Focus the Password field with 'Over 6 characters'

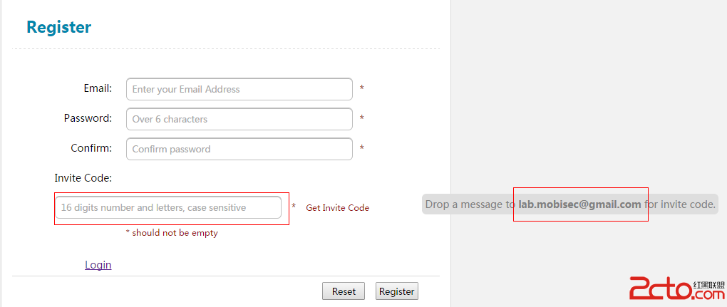[x=239, y=119]
